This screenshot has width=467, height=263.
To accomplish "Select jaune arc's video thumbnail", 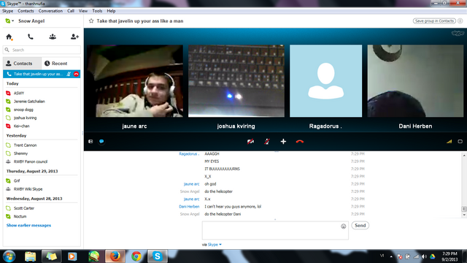I will tap(135, 81).
